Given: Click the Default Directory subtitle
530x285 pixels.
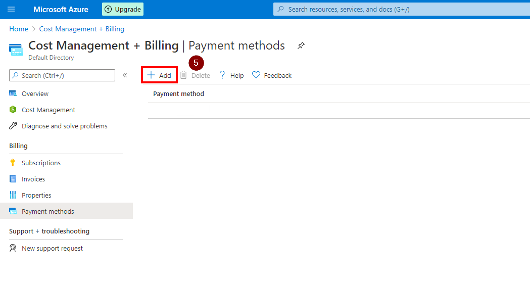Looking at the screenshot, I should pyautogui.click(x=51, y=58).
